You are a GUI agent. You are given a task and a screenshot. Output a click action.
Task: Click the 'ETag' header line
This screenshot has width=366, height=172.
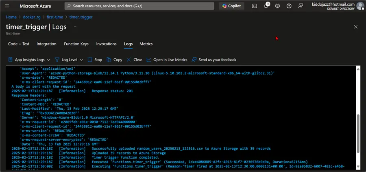click(50, 113)
